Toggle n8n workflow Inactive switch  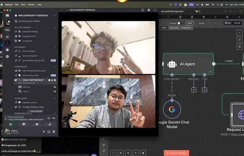pos(180,23)
